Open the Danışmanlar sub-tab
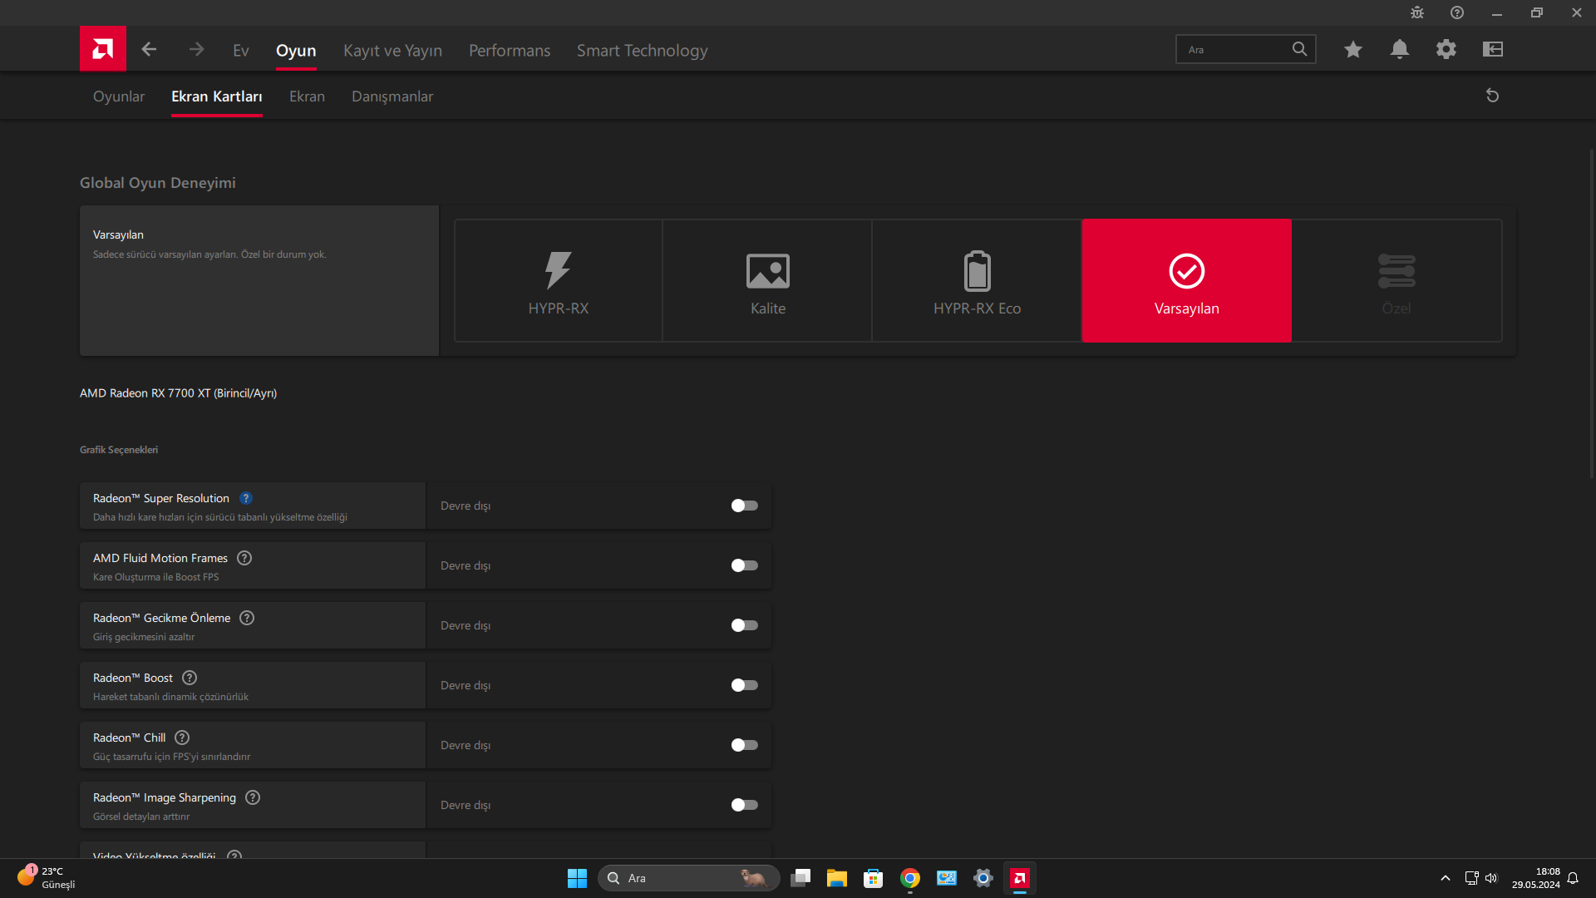The height and width of the screenshot is (898, 1596). point(392,96)
